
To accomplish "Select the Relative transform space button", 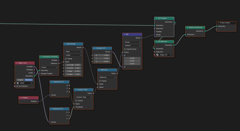I will 29,80.
